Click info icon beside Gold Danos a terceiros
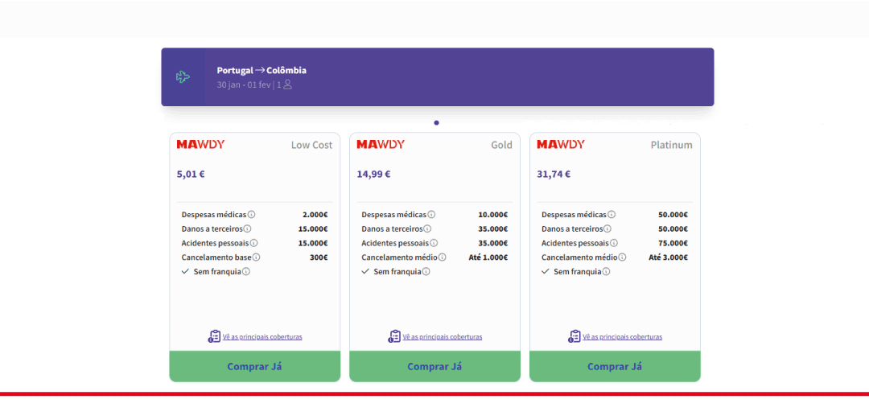The image size is (869, 420). [x=427, y=229]
